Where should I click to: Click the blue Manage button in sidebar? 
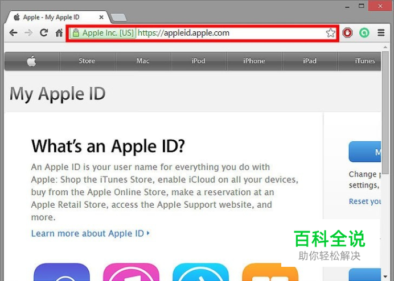coord(365,152)
